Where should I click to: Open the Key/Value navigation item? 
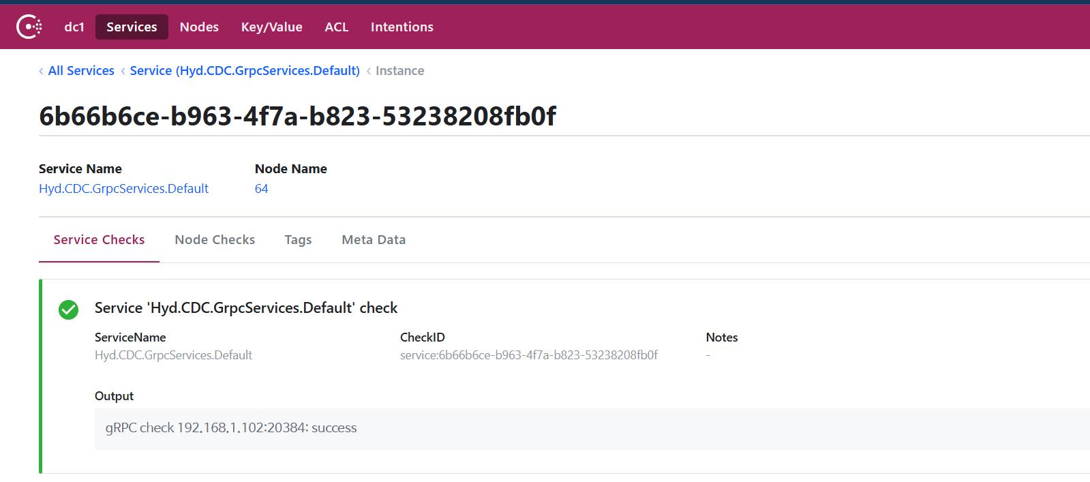click(x=271, y=27)
